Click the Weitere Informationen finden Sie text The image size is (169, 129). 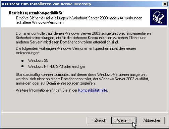click(x=47, y=90)
